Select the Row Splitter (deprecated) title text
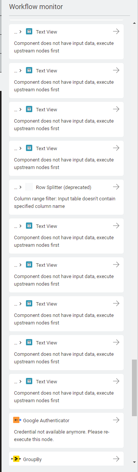138x472 pixels. (x=64, y=187)
